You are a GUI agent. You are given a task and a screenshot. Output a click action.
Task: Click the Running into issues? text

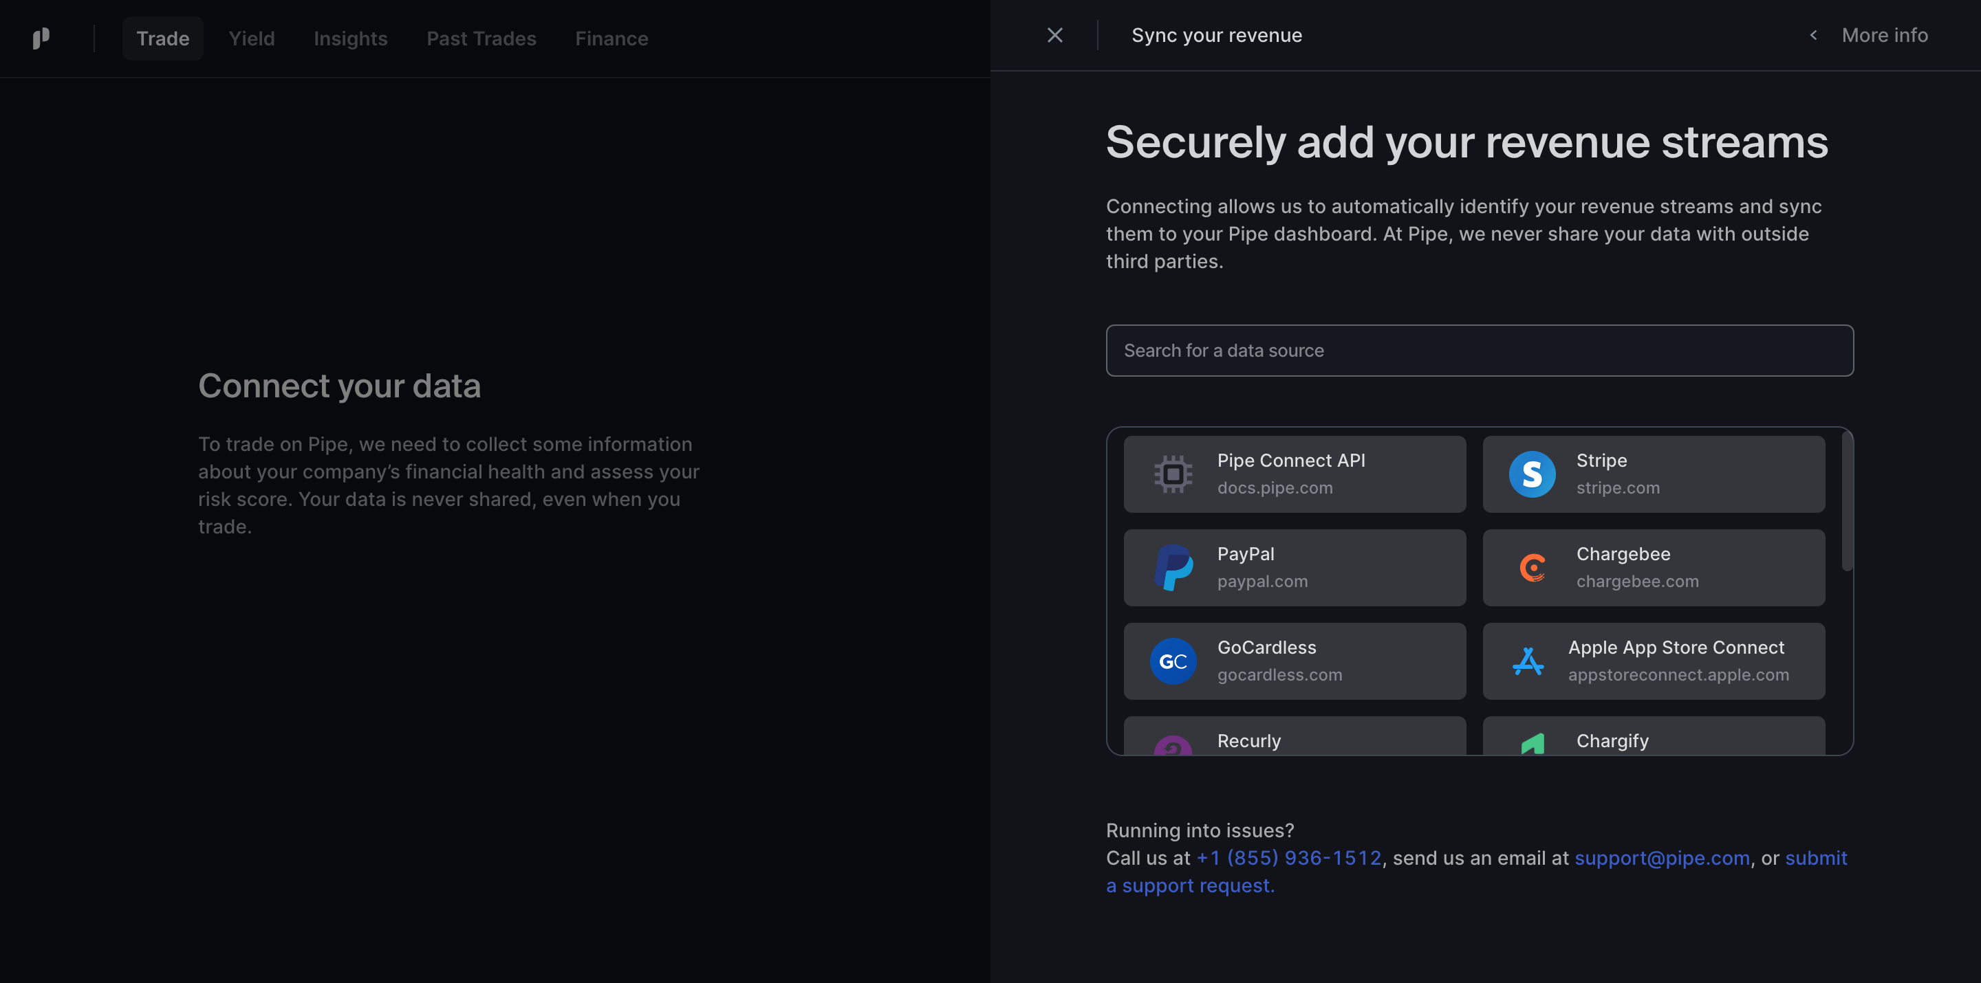[x=1200, y=831]
